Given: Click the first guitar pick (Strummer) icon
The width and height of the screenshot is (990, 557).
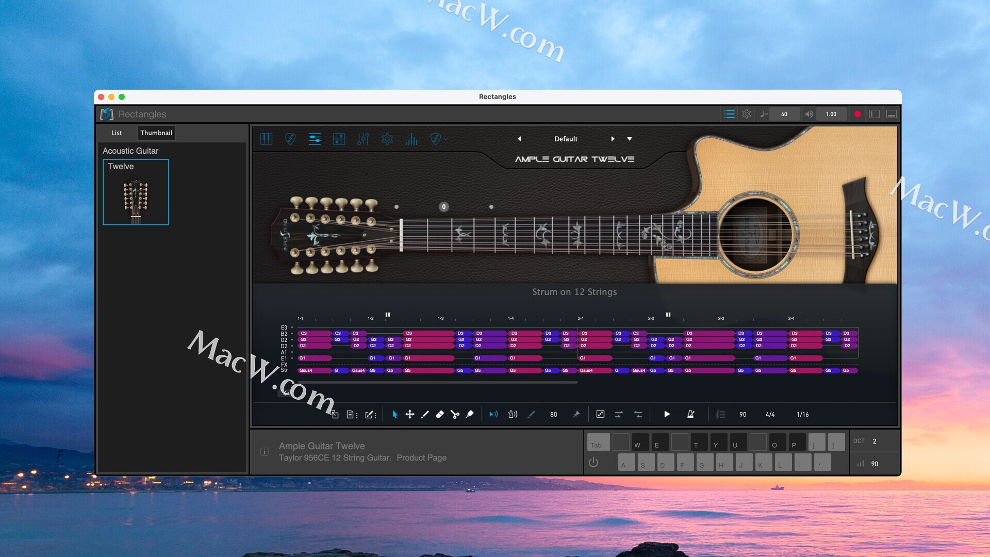Looking at the screenshot, I should tap(290, 139).
